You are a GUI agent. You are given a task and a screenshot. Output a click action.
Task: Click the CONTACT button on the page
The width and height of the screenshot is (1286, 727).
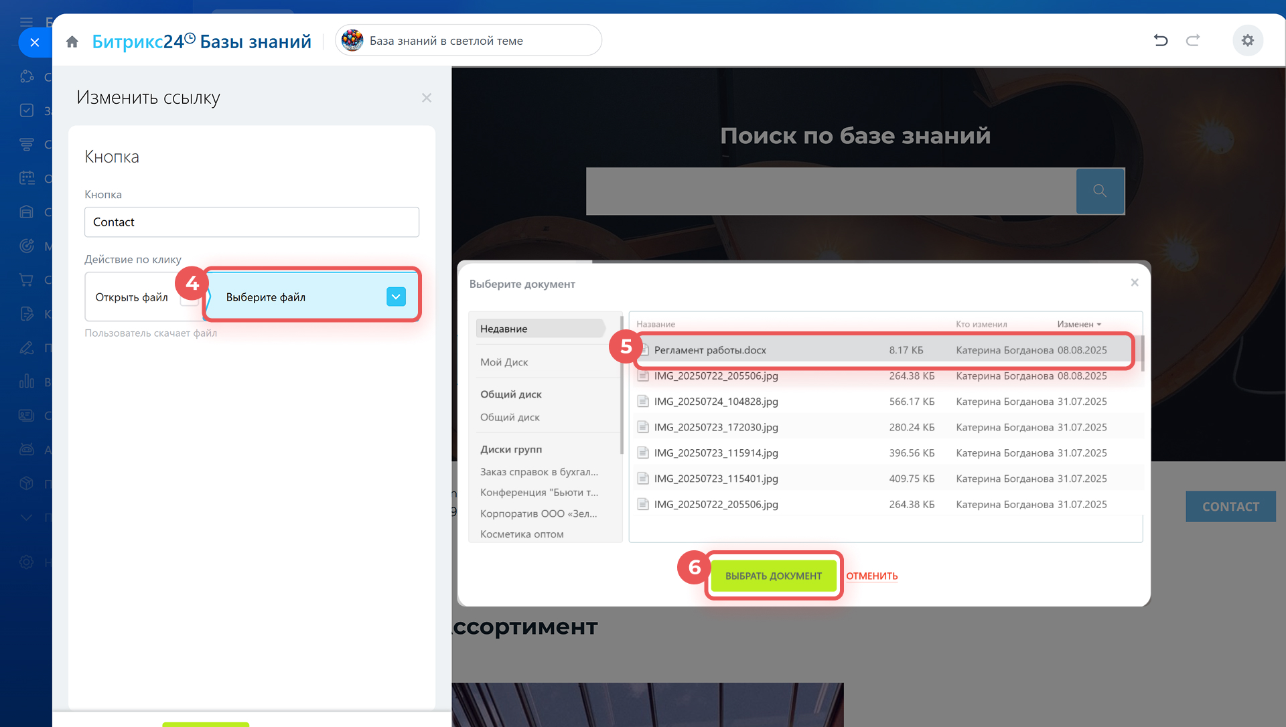point(1230,507)
